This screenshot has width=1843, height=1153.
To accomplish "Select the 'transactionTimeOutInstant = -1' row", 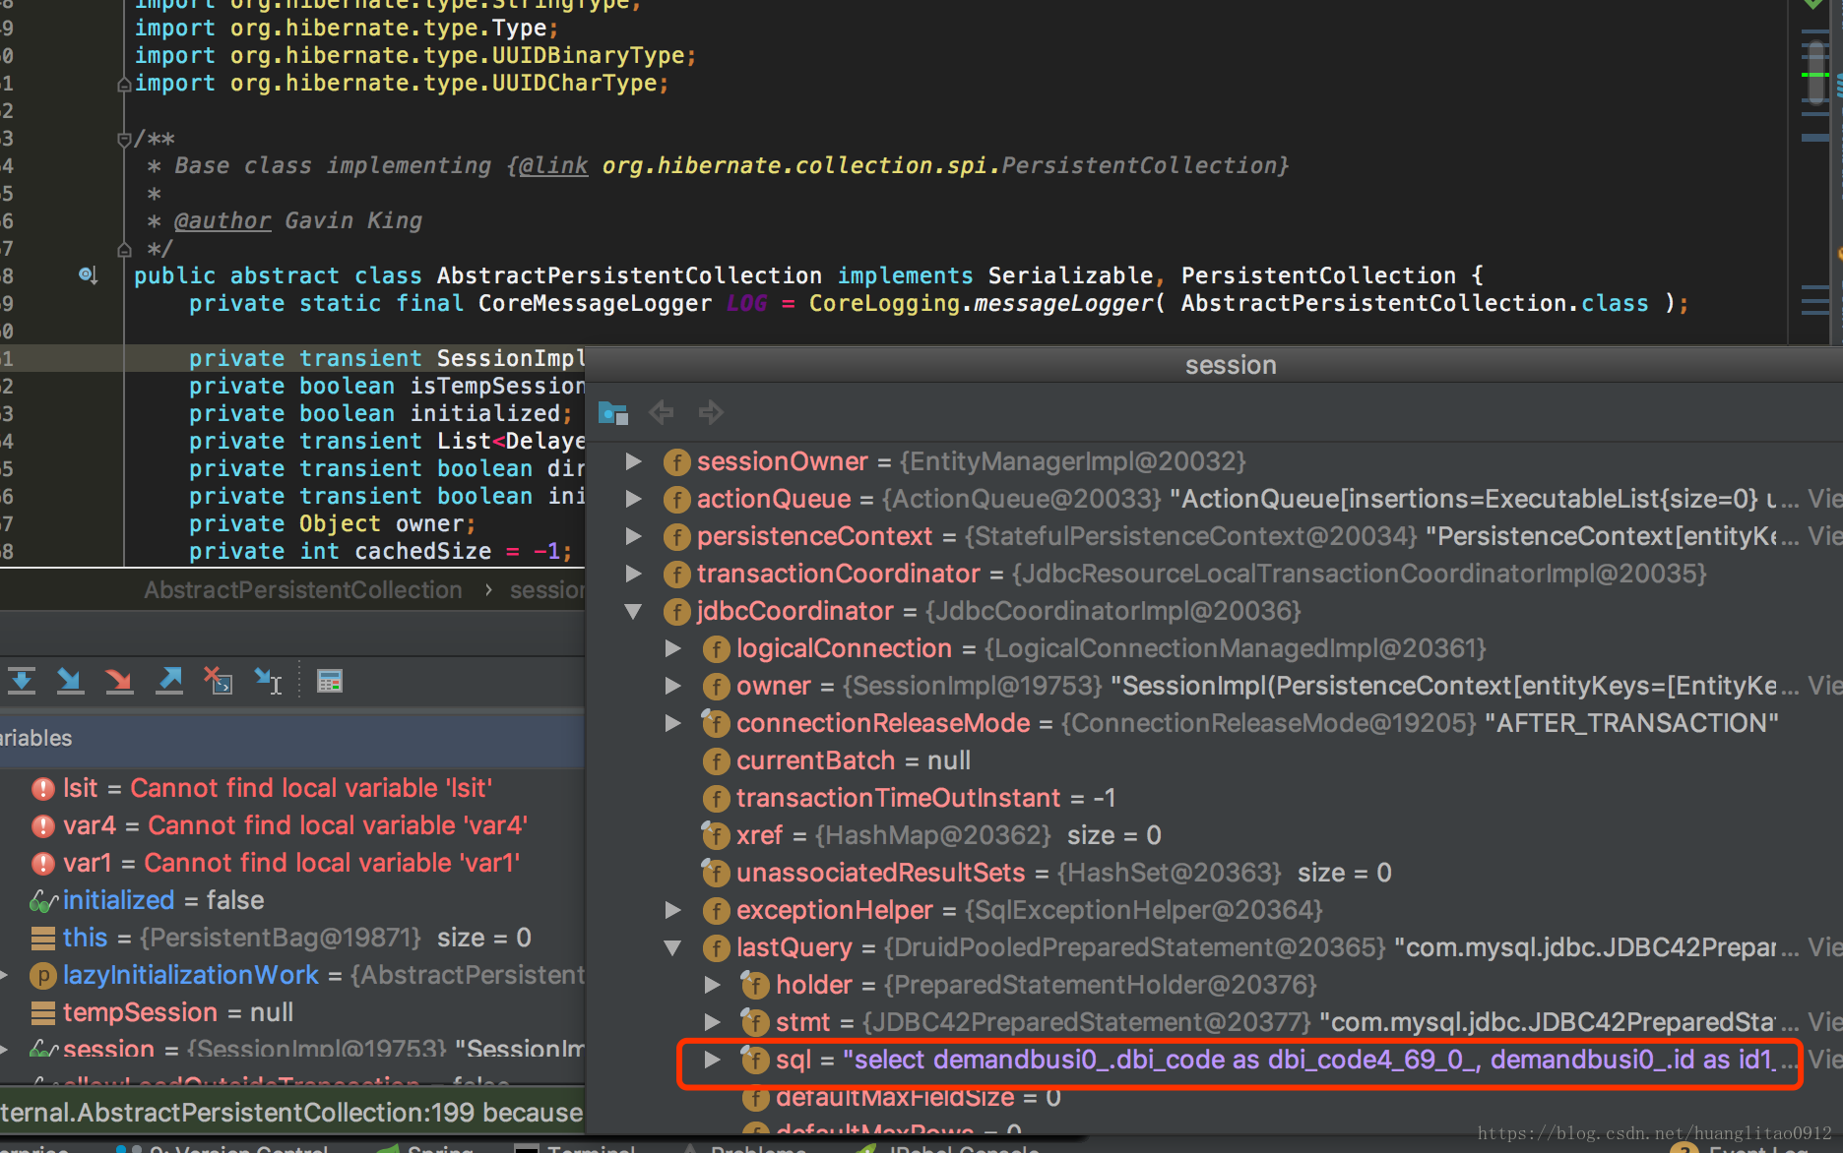I will click(1215, 798).
